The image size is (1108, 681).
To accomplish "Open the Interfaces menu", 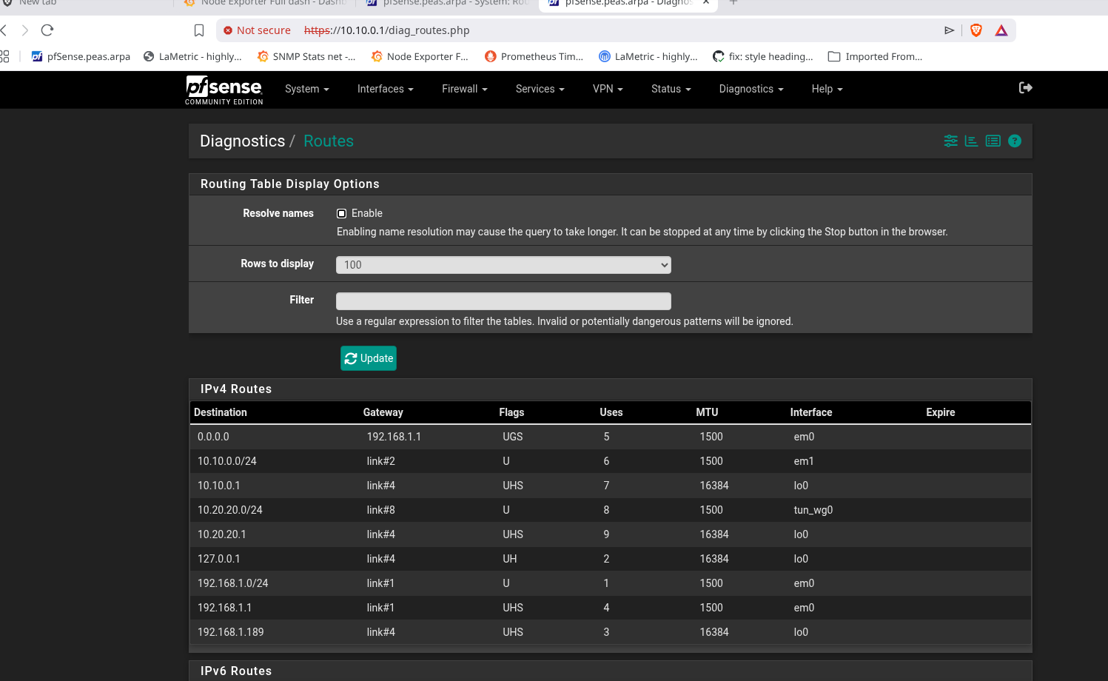I will (386, 89).
